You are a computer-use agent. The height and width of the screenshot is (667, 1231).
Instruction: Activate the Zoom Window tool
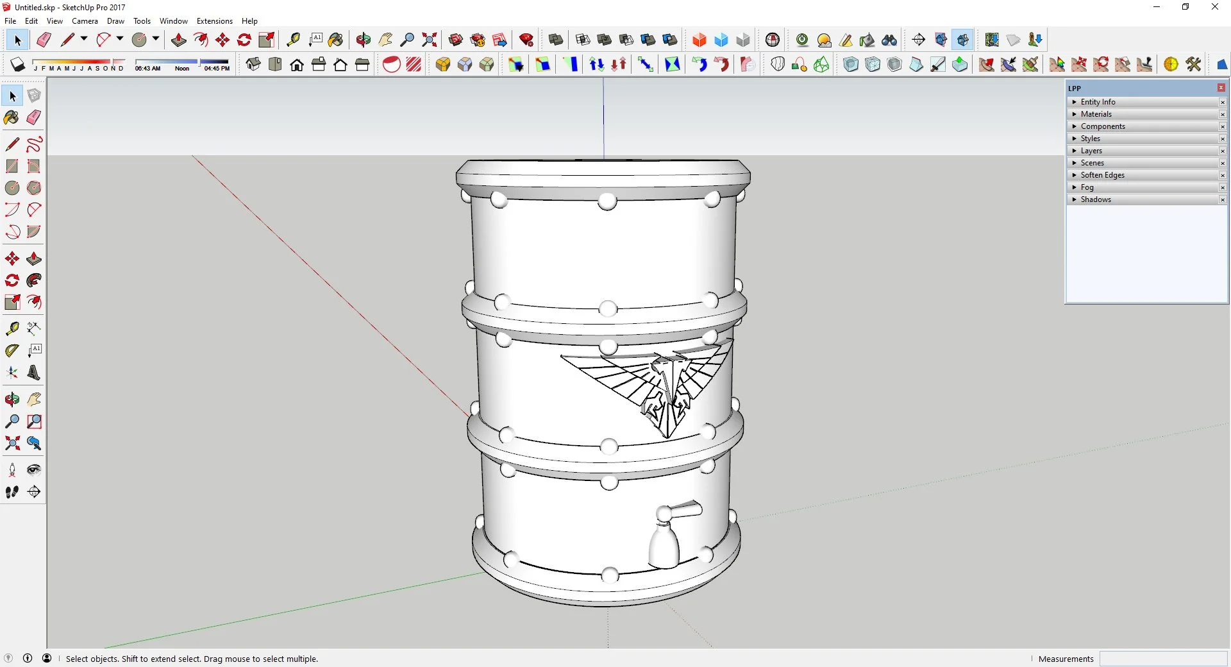[34, 421]
